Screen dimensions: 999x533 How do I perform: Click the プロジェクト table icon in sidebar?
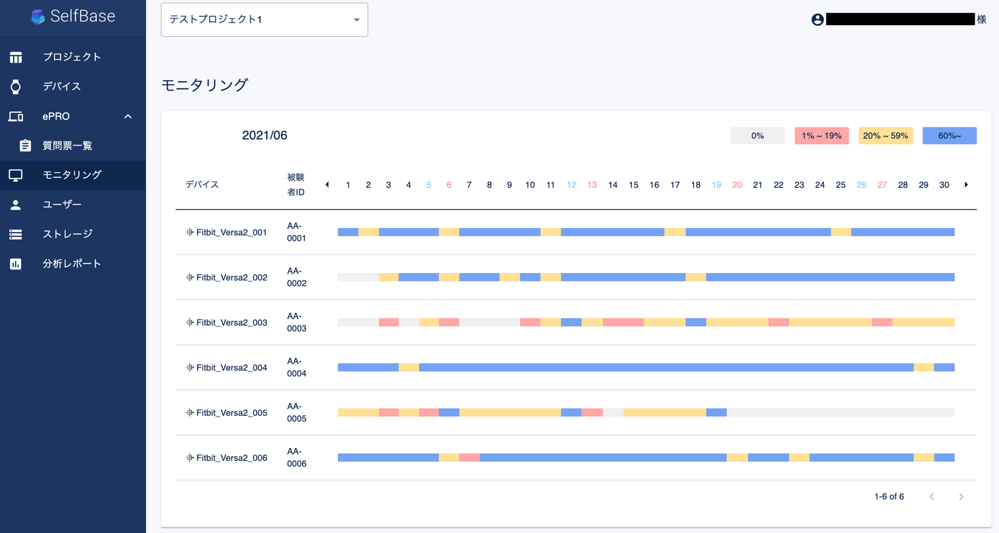(16, 57)
